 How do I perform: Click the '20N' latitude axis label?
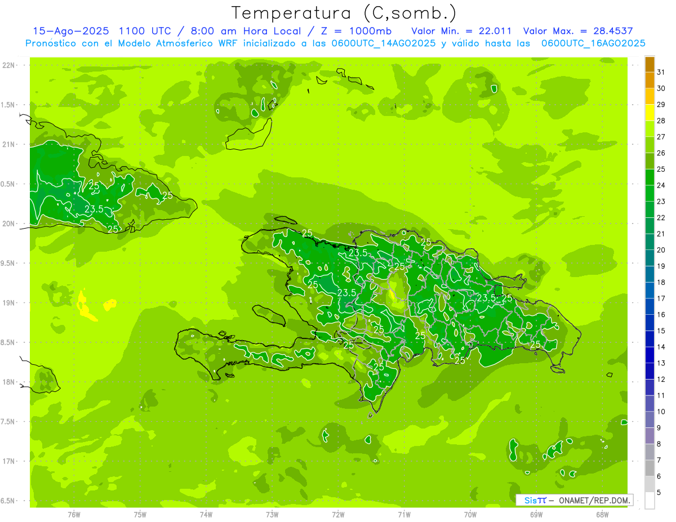tap(9, 224)
